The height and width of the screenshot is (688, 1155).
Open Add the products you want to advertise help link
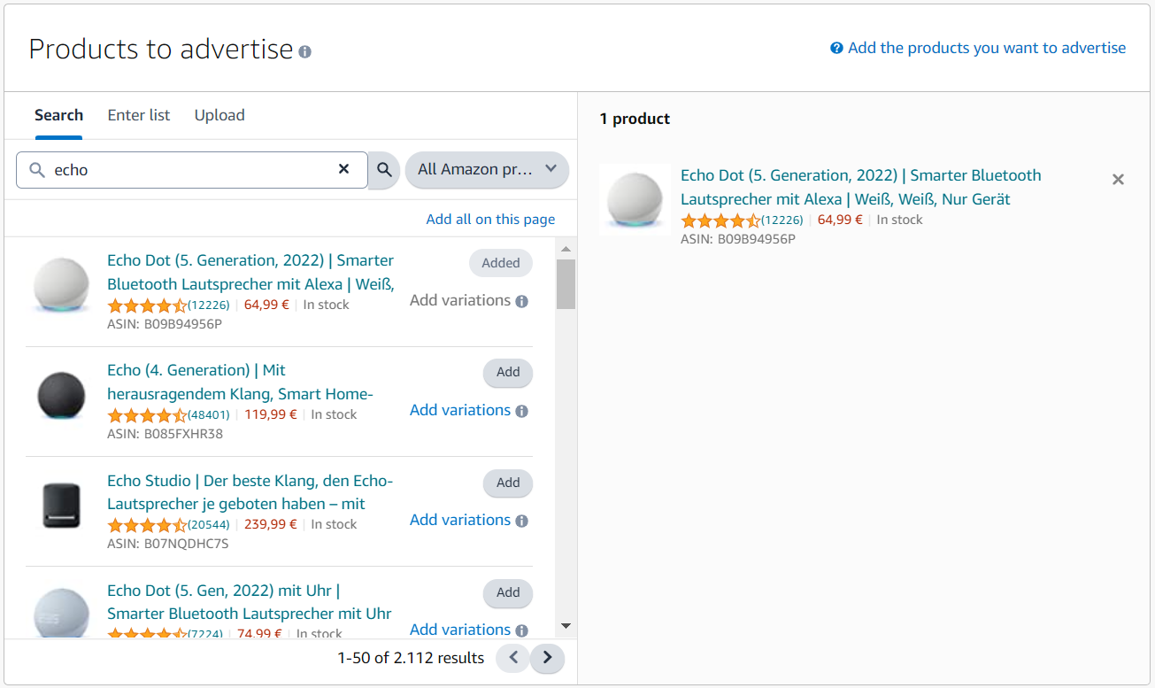point(987,48)
